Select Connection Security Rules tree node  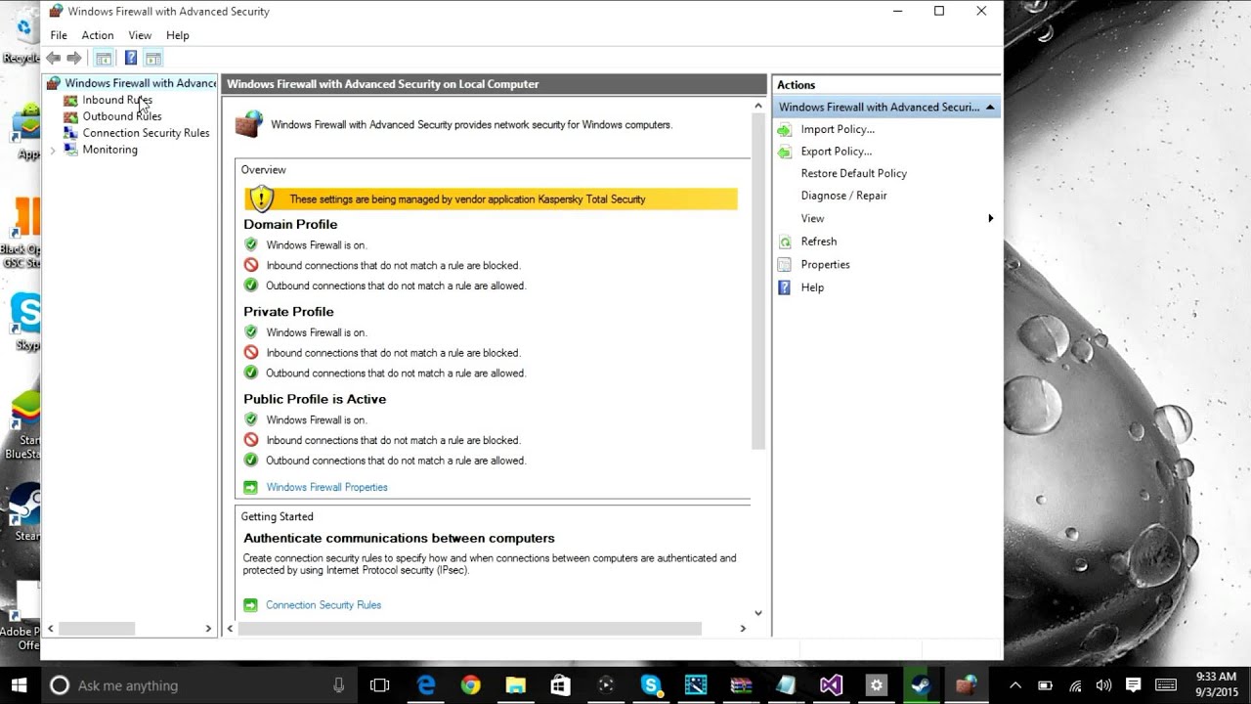pyautogui.click(x=146, y=133)
